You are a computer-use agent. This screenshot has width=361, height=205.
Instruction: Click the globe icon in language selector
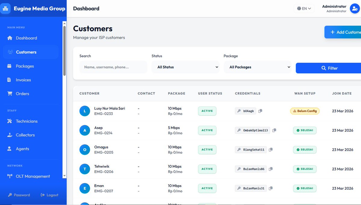(x=299, y=8)
